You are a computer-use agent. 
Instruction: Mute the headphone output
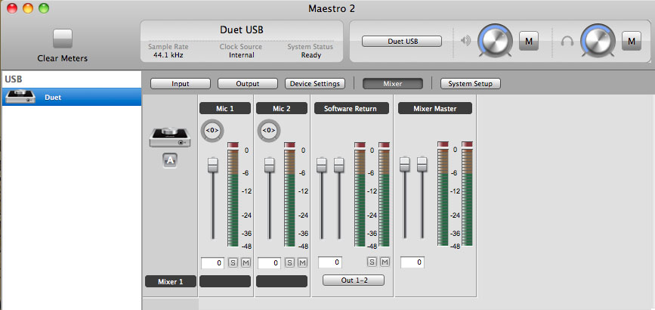click(631, 41)
